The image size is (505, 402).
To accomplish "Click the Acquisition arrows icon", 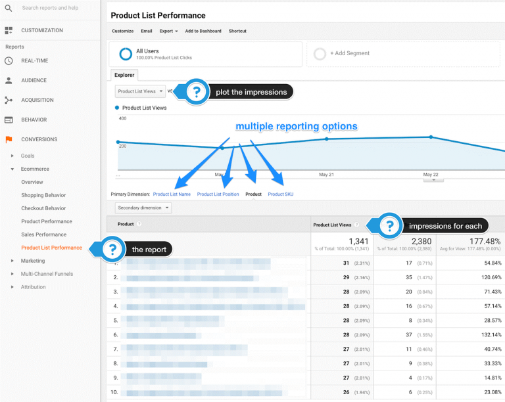I will pos(9,100).
